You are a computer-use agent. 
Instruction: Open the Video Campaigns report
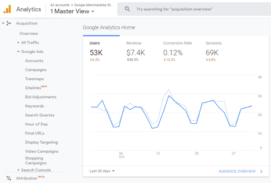42,151
